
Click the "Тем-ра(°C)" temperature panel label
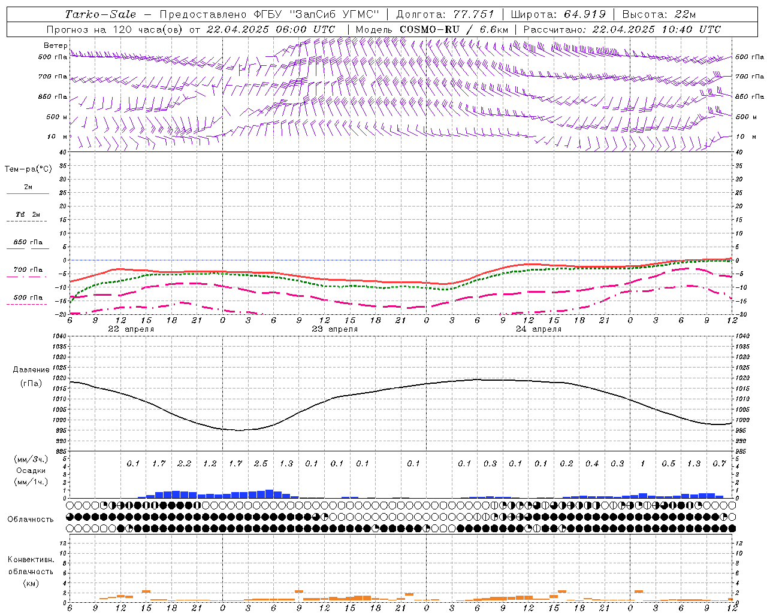28,169
